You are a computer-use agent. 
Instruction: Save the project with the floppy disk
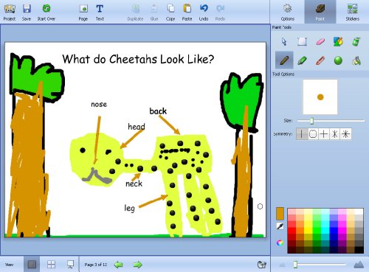27,13
